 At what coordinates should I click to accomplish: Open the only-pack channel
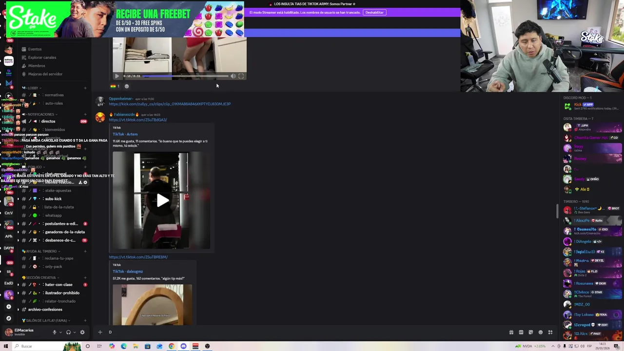54,267
